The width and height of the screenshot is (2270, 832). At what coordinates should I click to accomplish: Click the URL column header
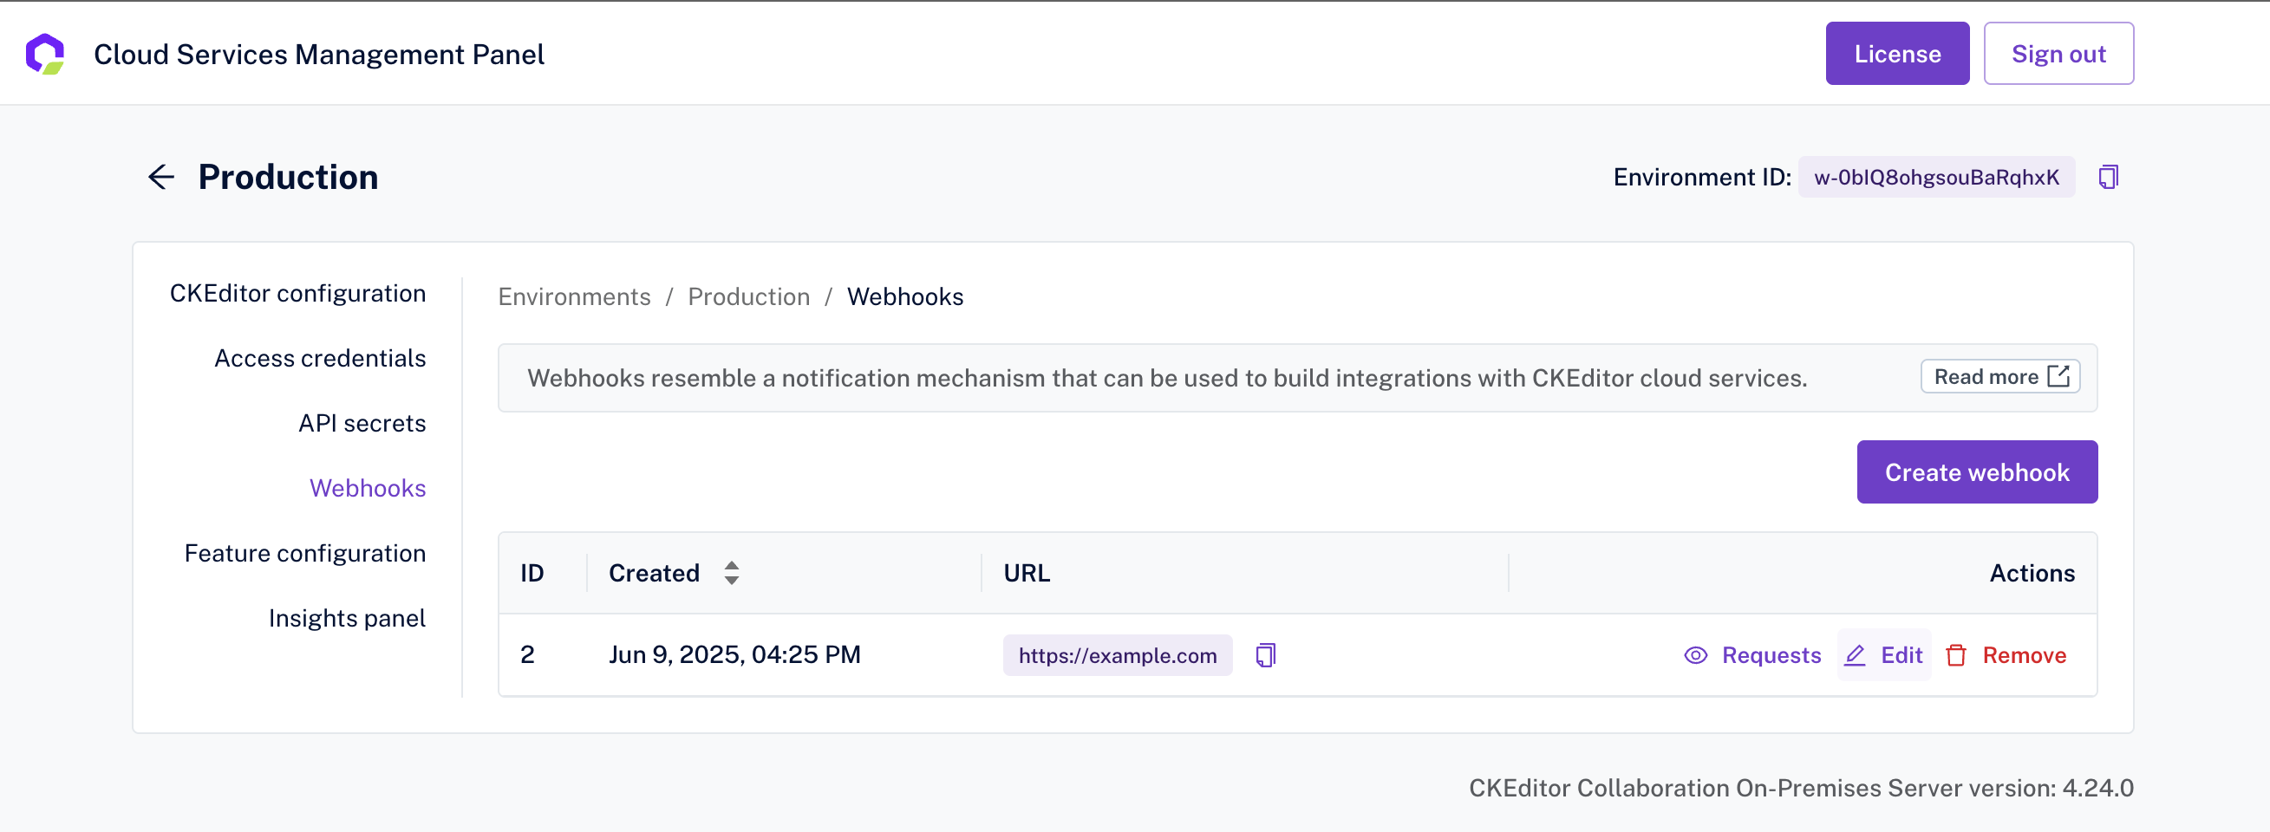pyautogui.click(x=1027, y=573)
